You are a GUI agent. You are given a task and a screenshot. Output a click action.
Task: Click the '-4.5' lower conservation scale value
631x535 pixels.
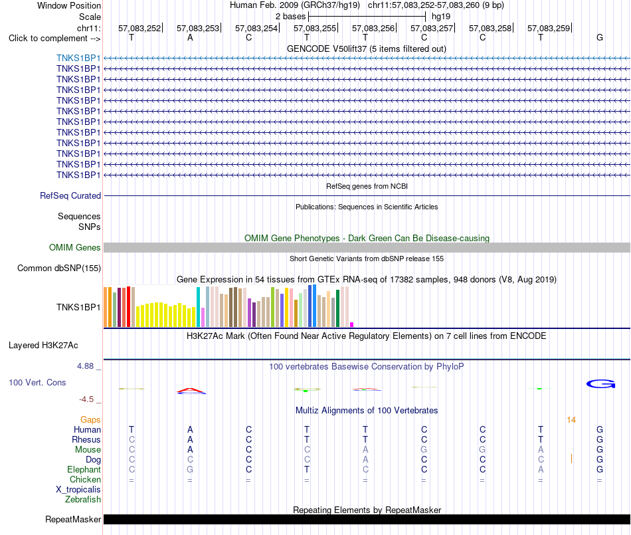(86, 399)
